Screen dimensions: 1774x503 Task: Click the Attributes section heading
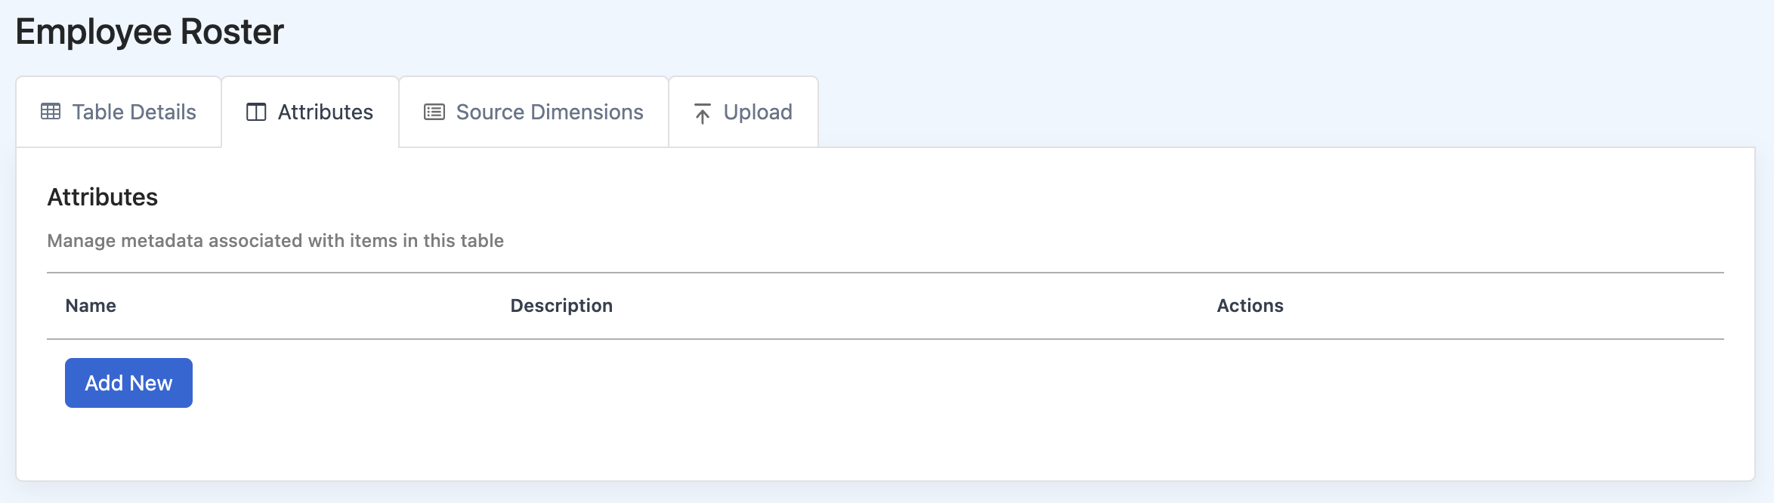pyautogui.click(x=103, y=197)
